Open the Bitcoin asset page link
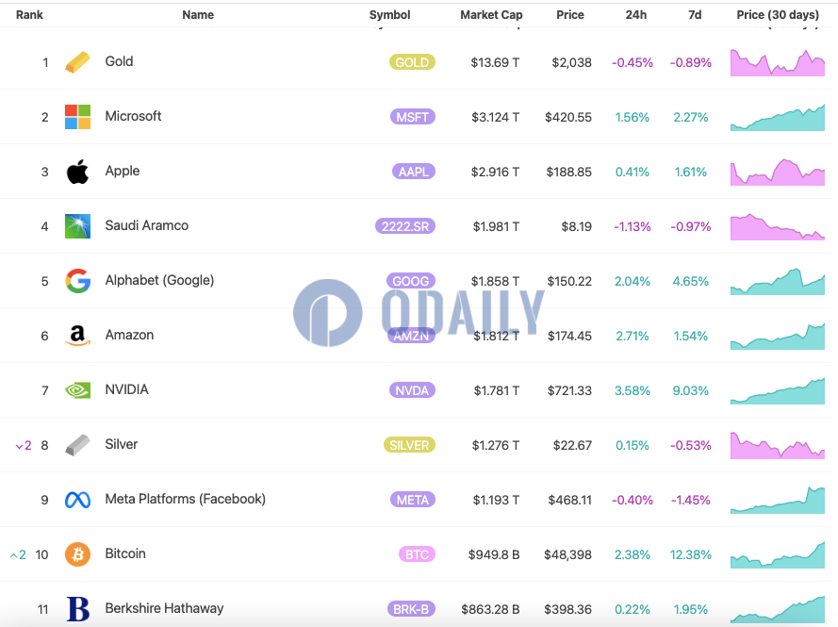838x627 pixels. tap(125, 553)
